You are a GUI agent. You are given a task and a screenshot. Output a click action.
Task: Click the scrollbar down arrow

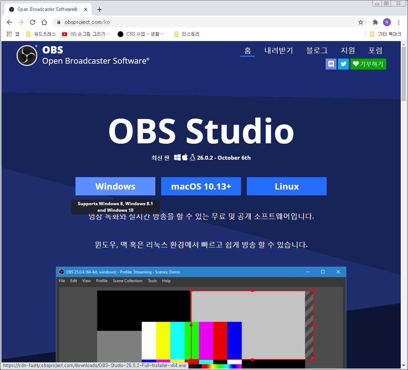click(x=404, y=365)
